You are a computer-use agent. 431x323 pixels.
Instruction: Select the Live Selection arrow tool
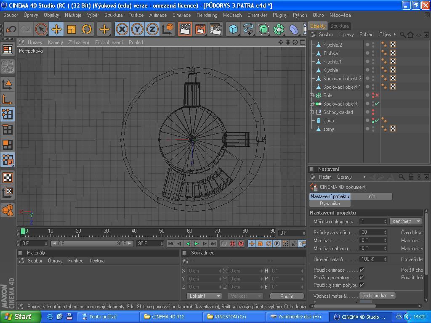(41, 29)
